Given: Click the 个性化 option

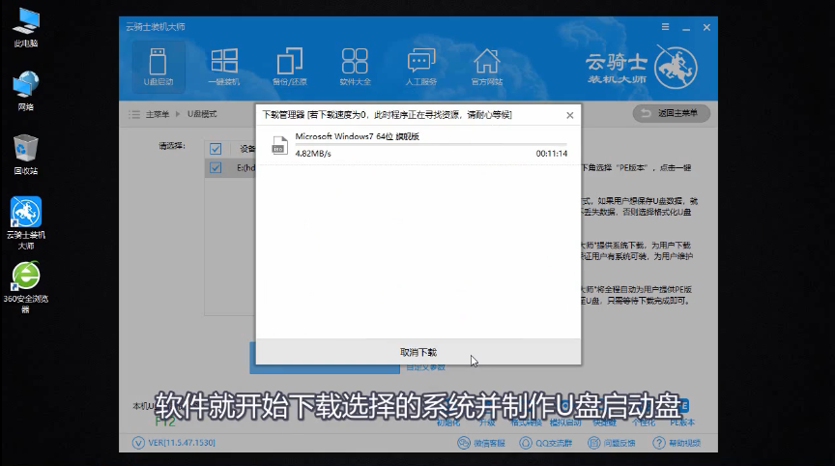Looking at the screenshot, I should click(644, 422).
